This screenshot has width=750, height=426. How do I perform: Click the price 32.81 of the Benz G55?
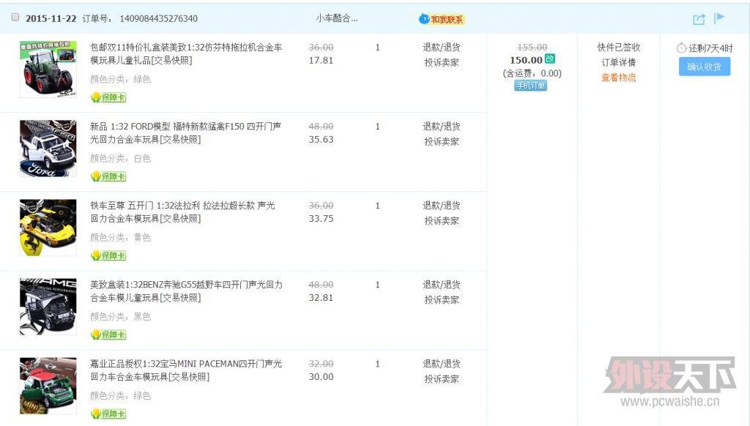pyautogui.click(x=321, y=298)
